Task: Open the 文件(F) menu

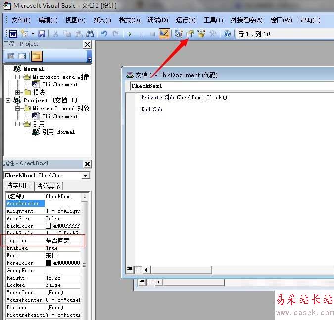Action: tap(21, 20)
